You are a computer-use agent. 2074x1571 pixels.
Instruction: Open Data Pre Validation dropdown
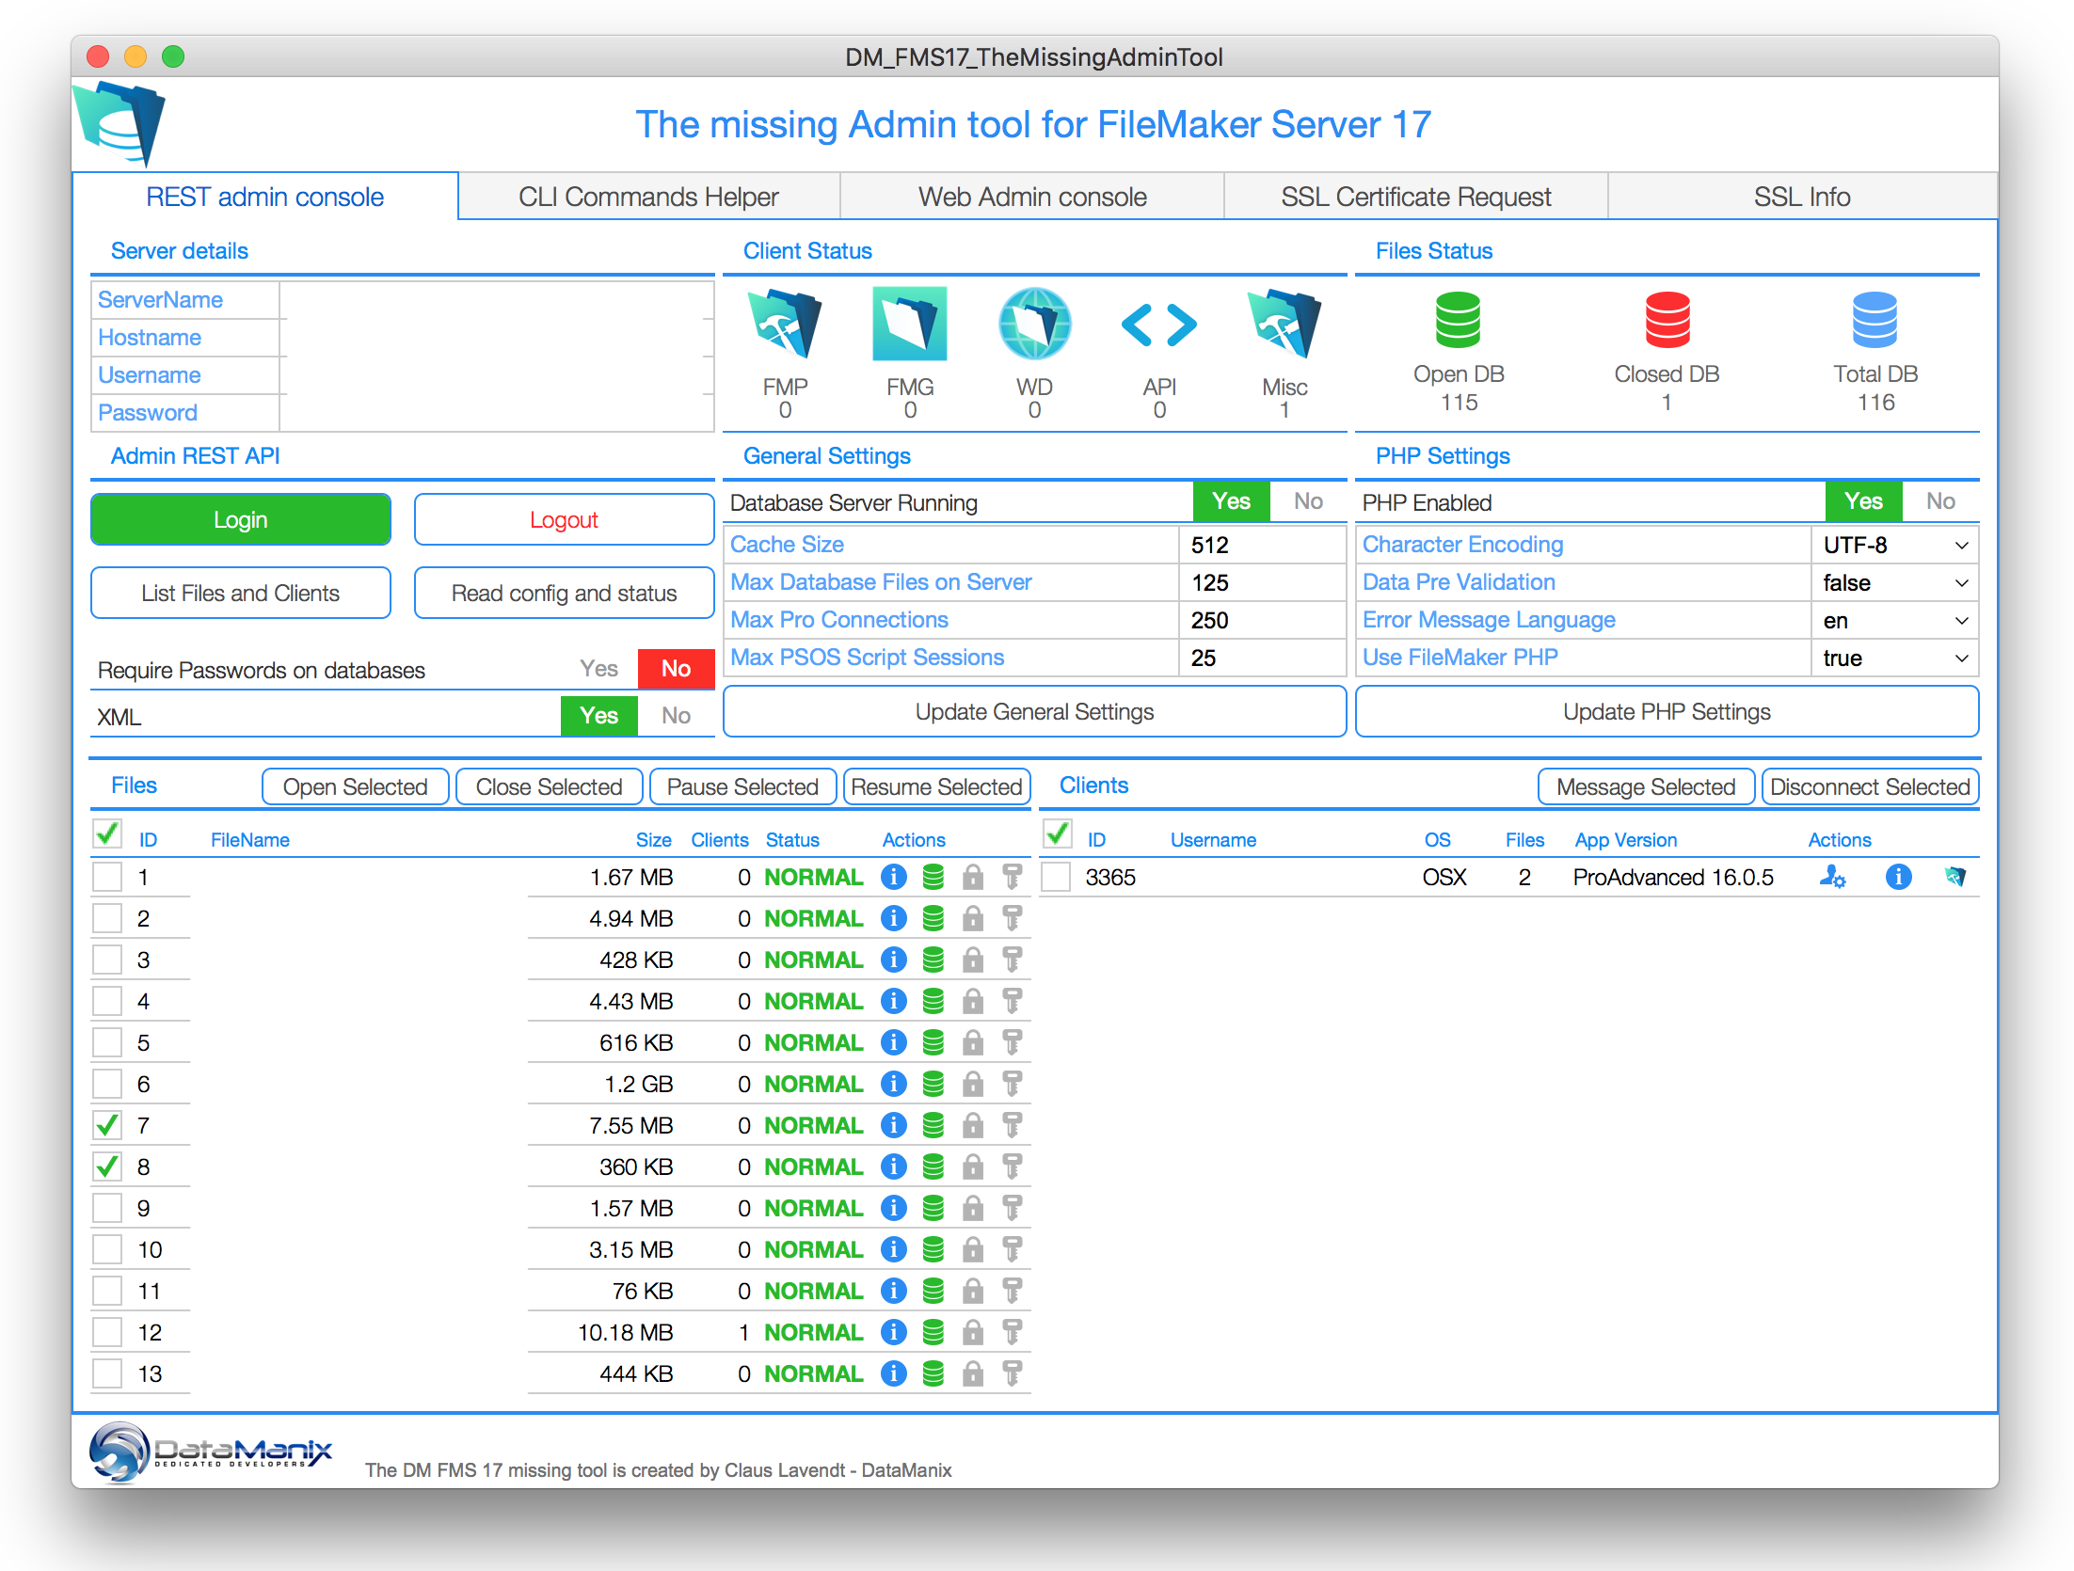tap(1894, 582)
